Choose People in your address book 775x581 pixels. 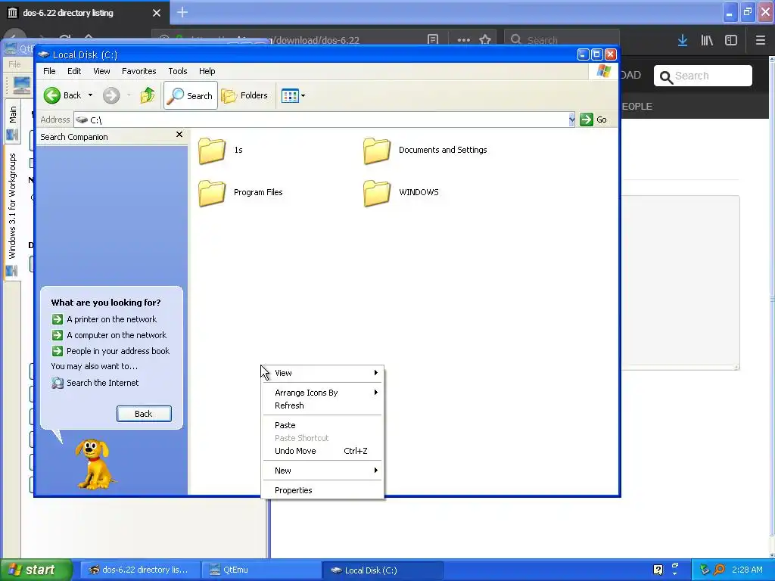[x=110, y=351]
